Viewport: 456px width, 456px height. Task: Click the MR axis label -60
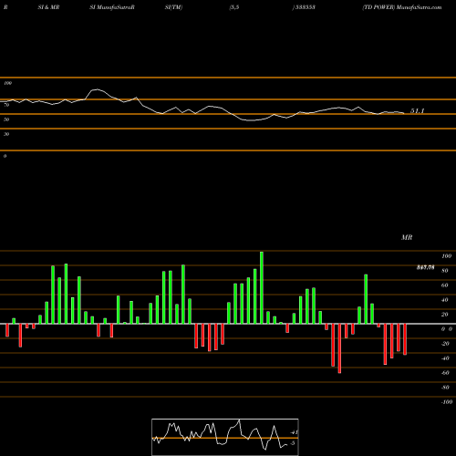tap(445, 373)
